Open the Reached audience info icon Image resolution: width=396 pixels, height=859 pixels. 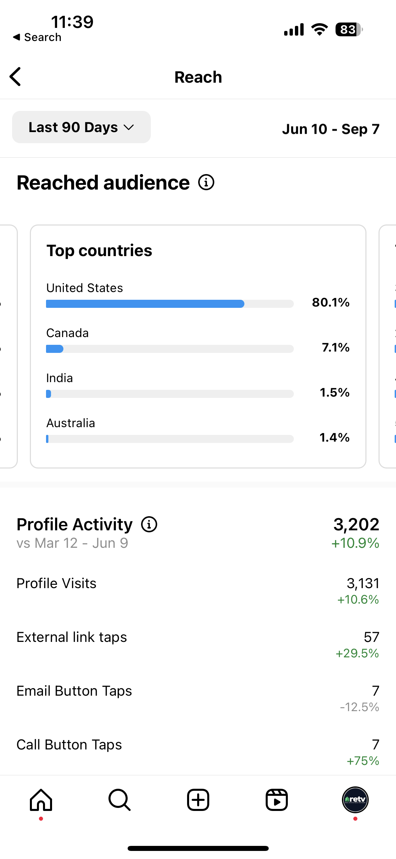point(206,182)
